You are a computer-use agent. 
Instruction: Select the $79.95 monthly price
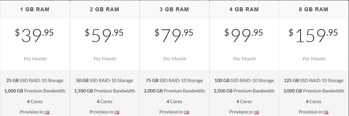(174, 35)
